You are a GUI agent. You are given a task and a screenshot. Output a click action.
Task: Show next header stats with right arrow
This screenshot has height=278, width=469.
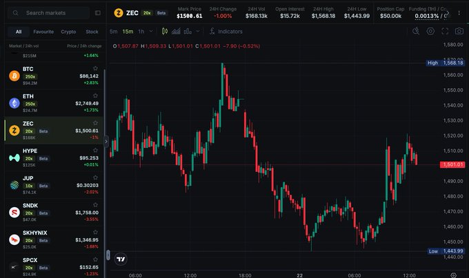pos(448,13)
